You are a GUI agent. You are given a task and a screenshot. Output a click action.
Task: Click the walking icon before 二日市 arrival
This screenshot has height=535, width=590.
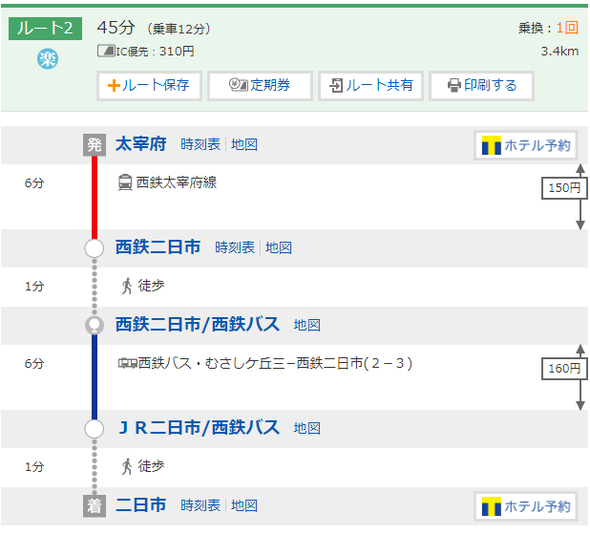(x=127, y=467)
